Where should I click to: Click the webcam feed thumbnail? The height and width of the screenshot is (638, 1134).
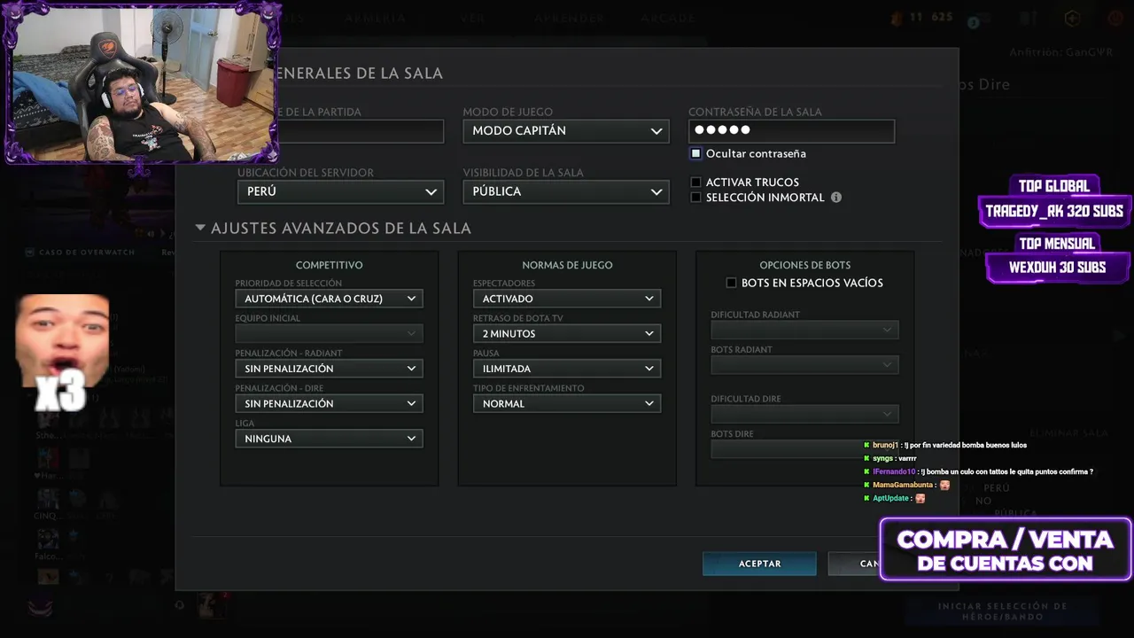click(x=142, y=83)
